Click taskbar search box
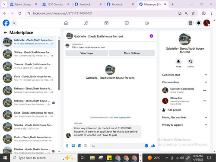 pyautogui.click(x=44, y=158)
